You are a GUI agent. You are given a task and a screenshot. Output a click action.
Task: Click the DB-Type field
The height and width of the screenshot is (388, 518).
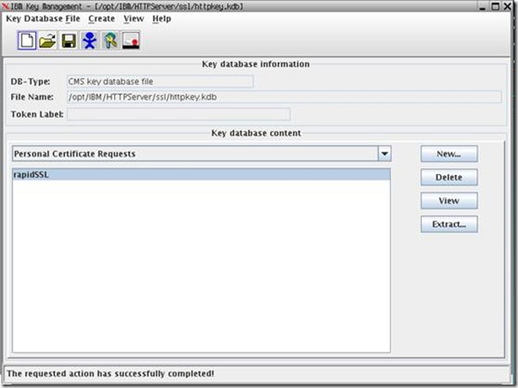click(x=160, y=82)
